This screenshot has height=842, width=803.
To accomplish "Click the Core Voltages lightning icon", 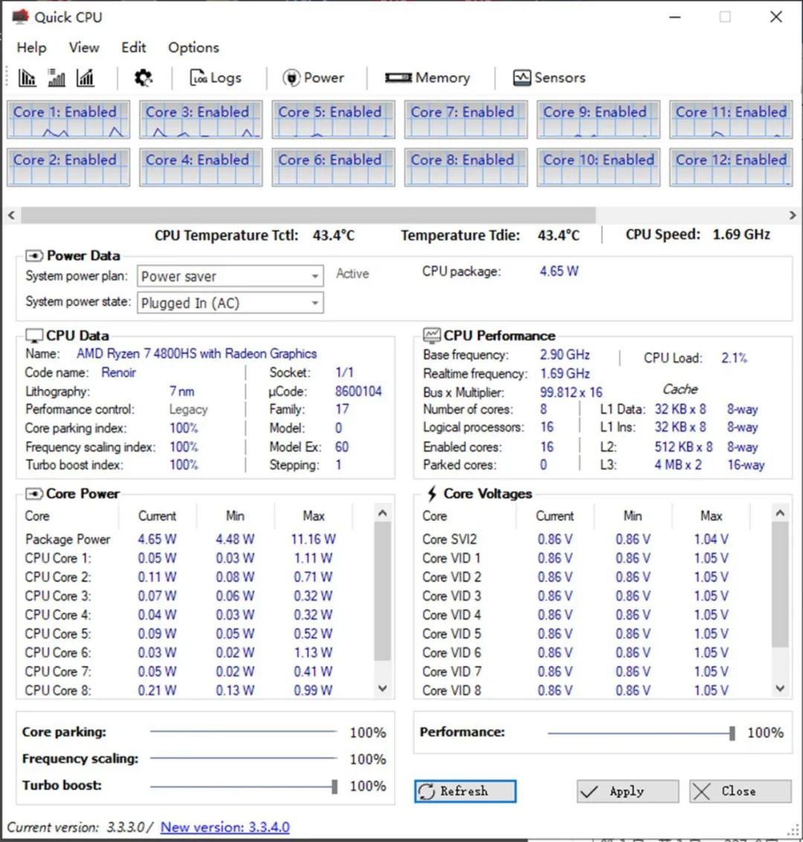I will (432, 493).
